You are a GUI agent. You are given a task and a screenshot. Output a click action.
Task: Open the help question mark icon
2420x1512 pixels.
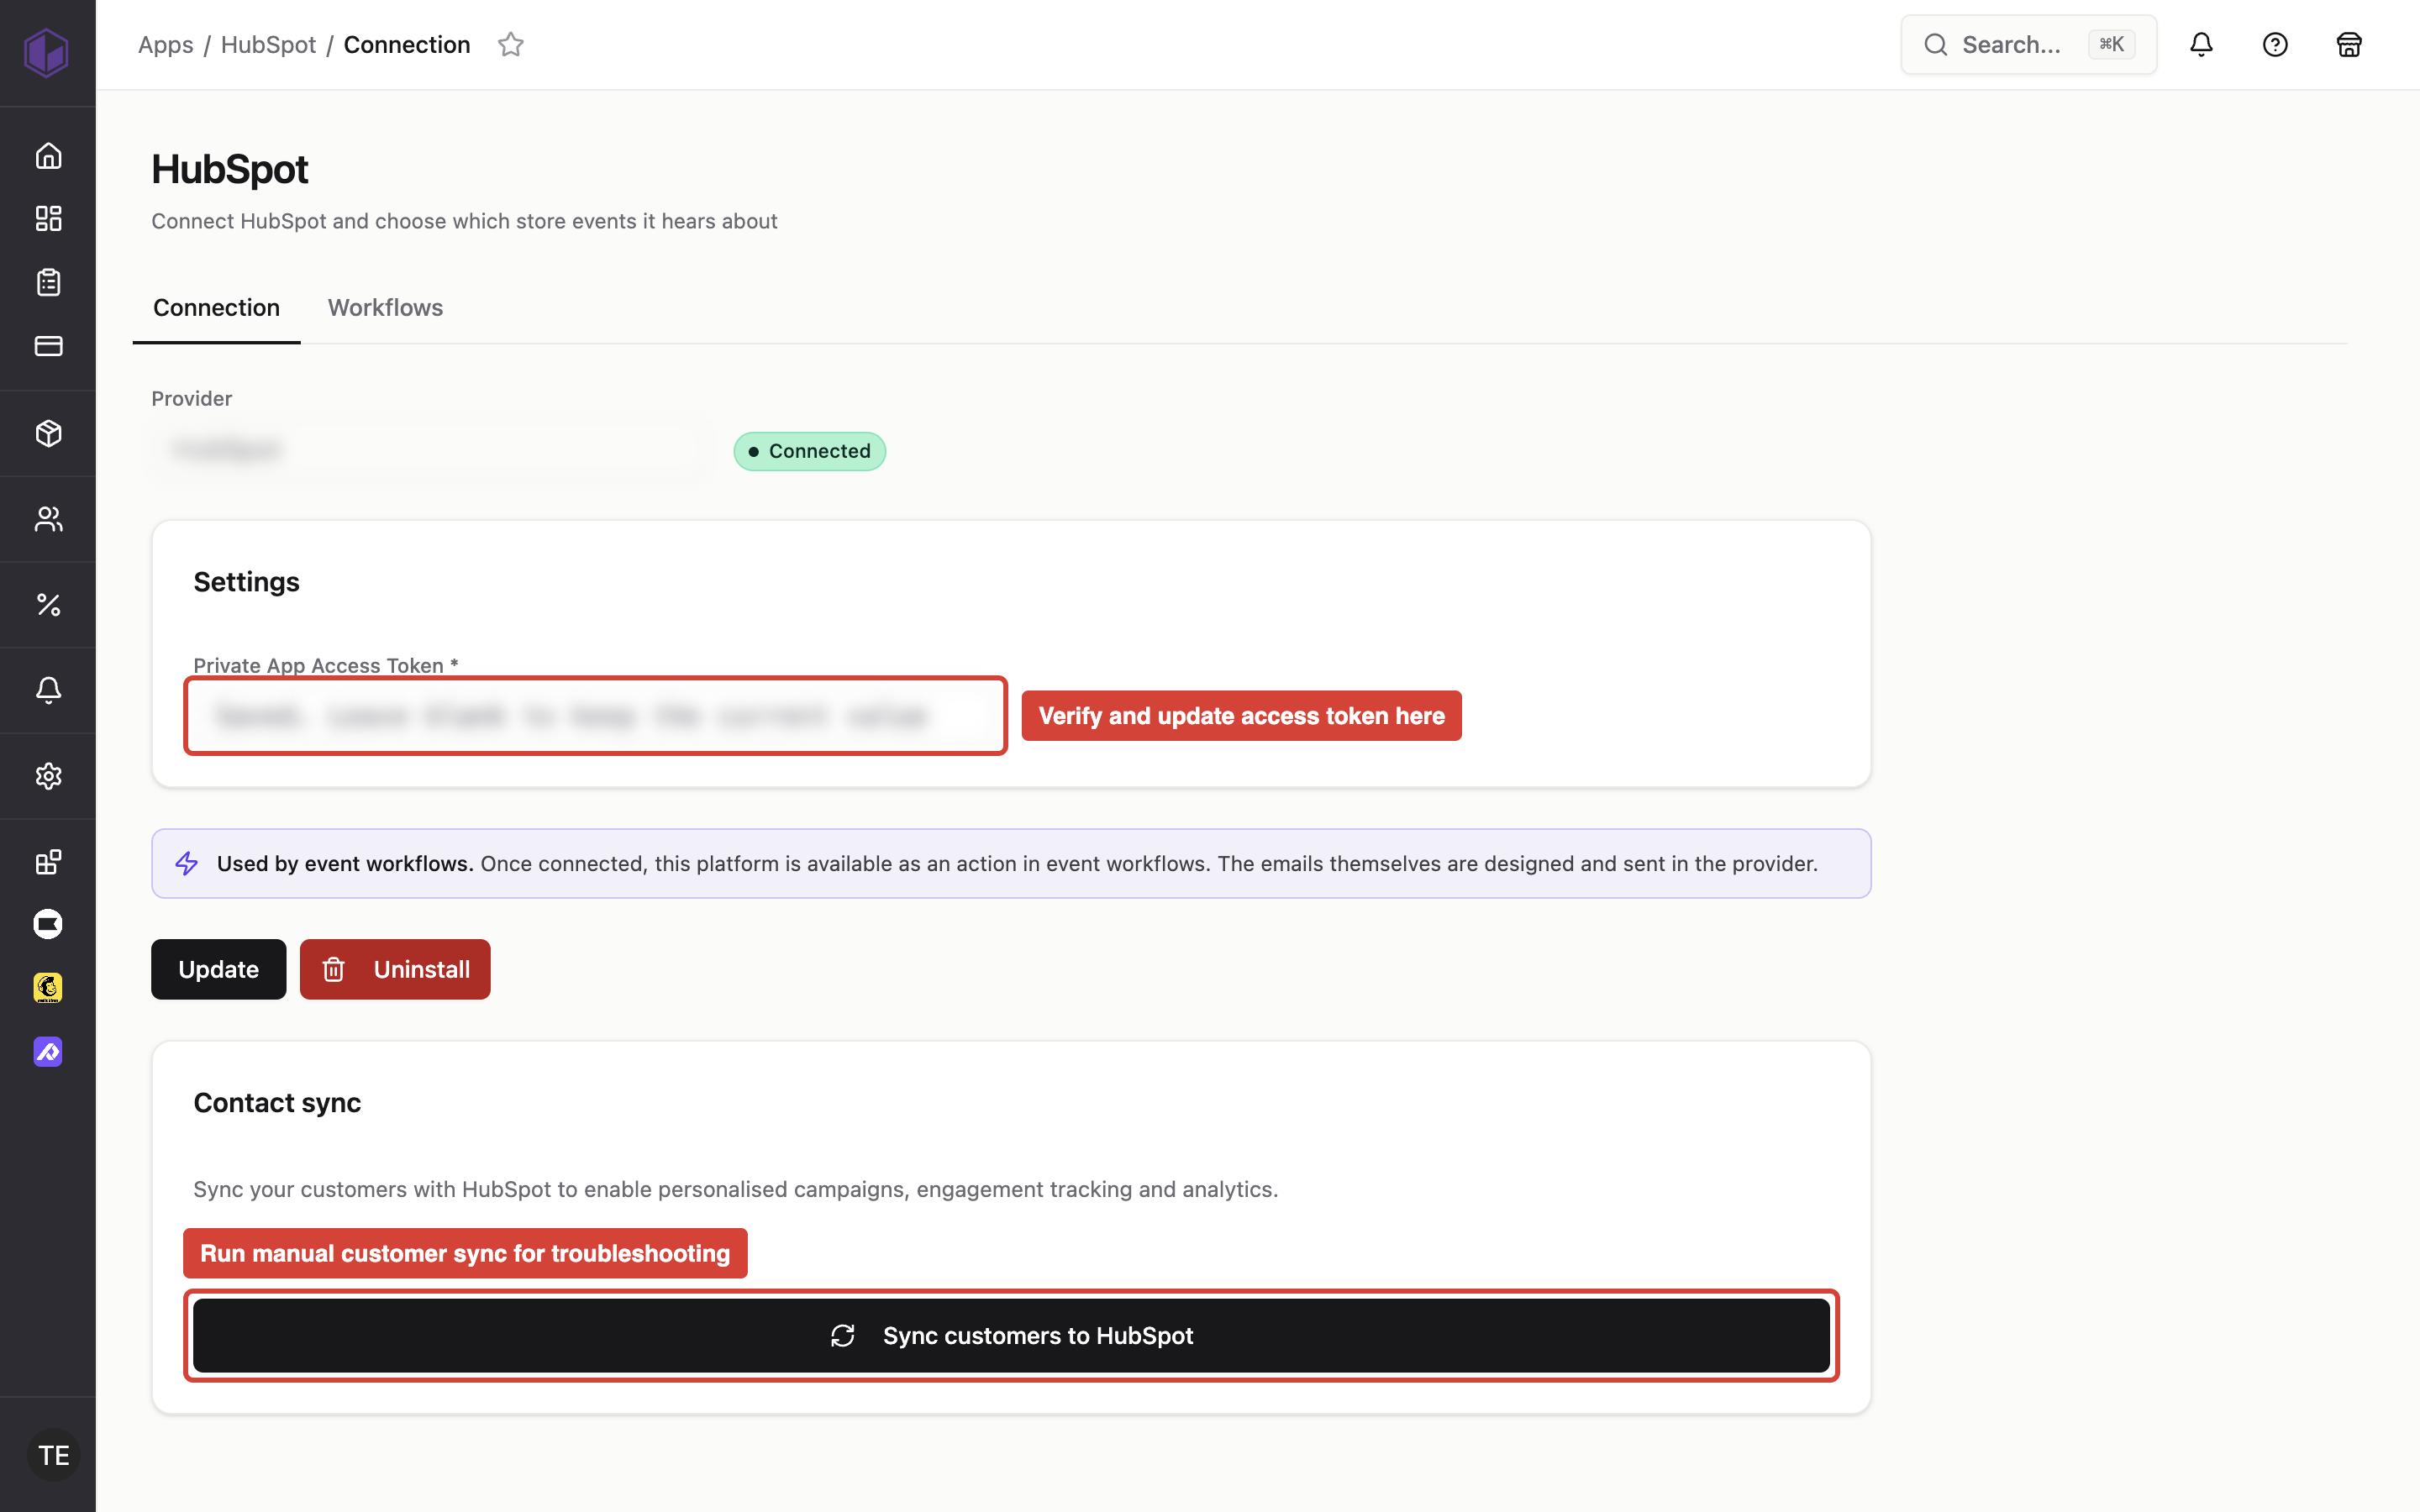(2275, 44)
